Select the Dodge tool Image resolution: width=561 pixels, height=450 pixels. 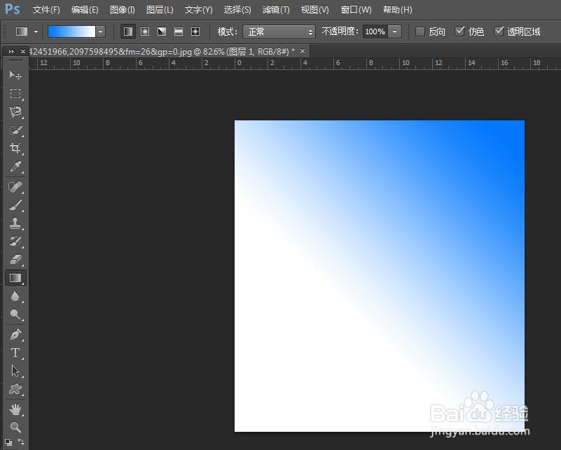[x=15, y=314]
